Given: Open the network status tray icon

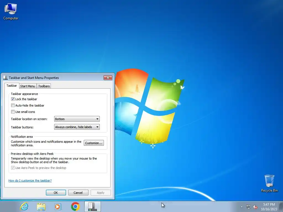Looking at the screenshot, I should (x=248, y=207).
